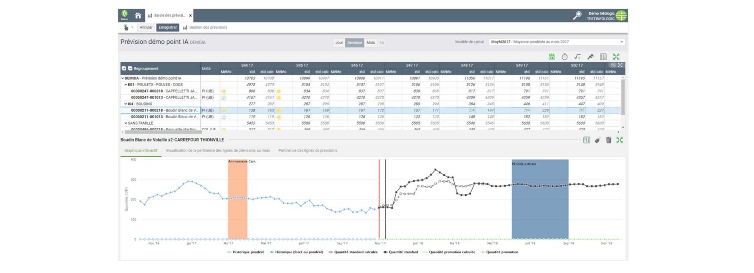Click the small expand icon in table header corner
Screen dimensions: 754x273
click(620, 65)
